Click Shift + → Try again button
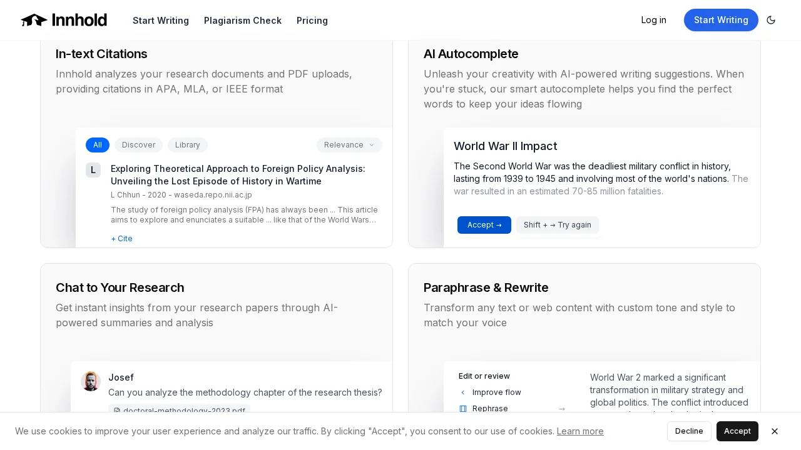Screen dimensions: 801x450 click(557, 225)
